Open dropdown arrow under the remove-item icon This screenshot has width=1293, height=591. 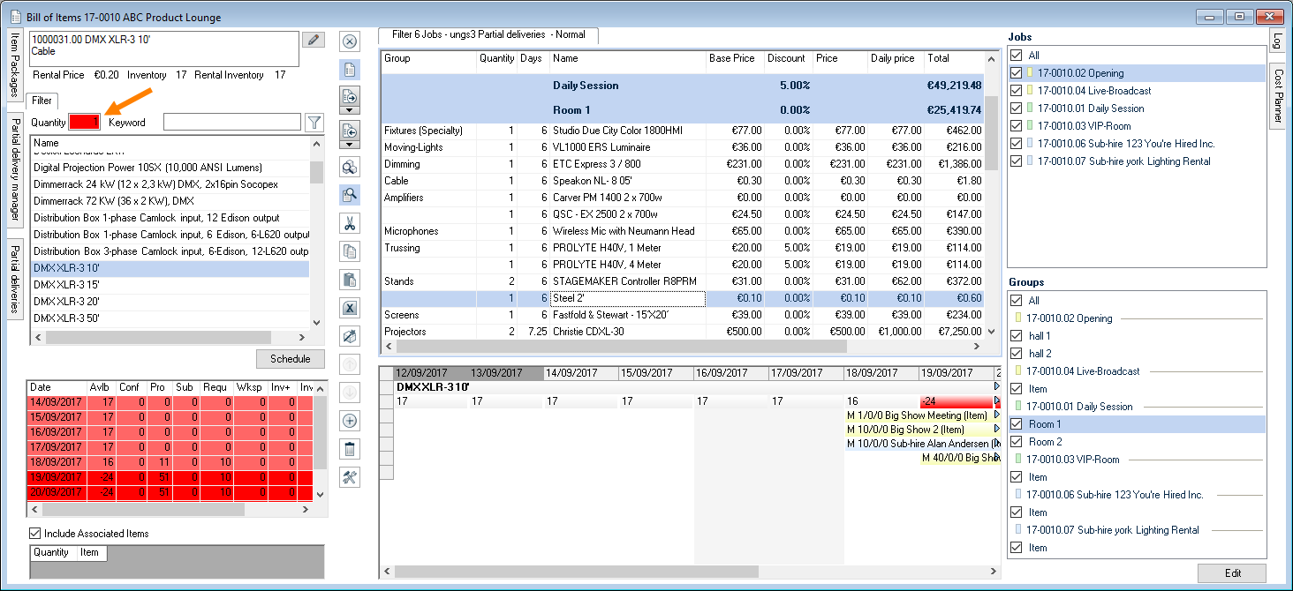350,145
